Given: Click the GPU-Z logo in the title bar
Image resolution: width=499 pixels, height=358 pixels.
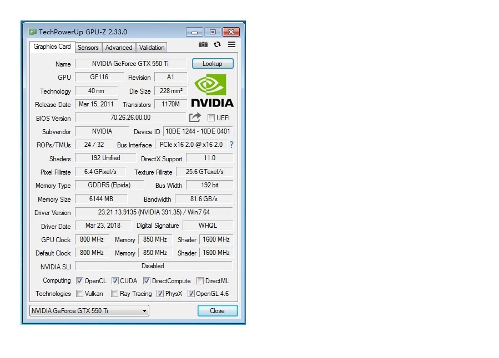Looking at the screenshot, I should tap(34, 32).
